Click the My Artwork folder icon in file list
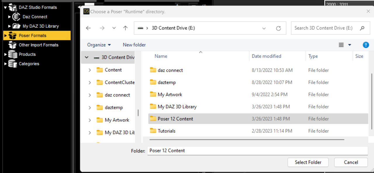The width and height of the screenshot is (374, 173). point(153,95)
